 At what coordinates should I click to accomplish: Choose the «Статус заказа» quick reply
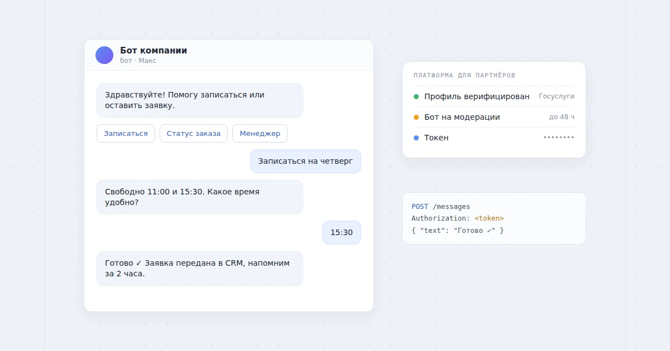coord(194,133)
